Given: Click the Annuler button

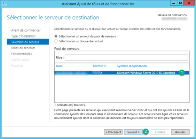Looking at the screenshot, I should click(x=180, y=132).
